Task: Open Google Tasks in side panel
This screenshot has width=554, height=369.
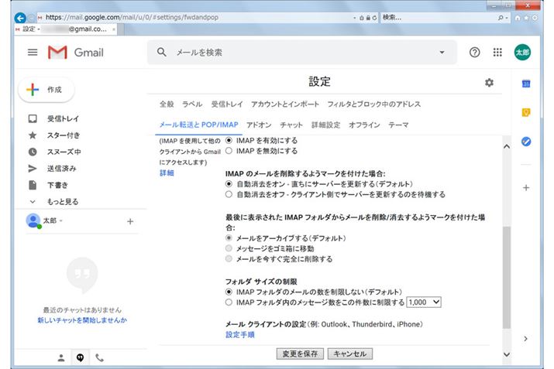Action: click(525, 142)
